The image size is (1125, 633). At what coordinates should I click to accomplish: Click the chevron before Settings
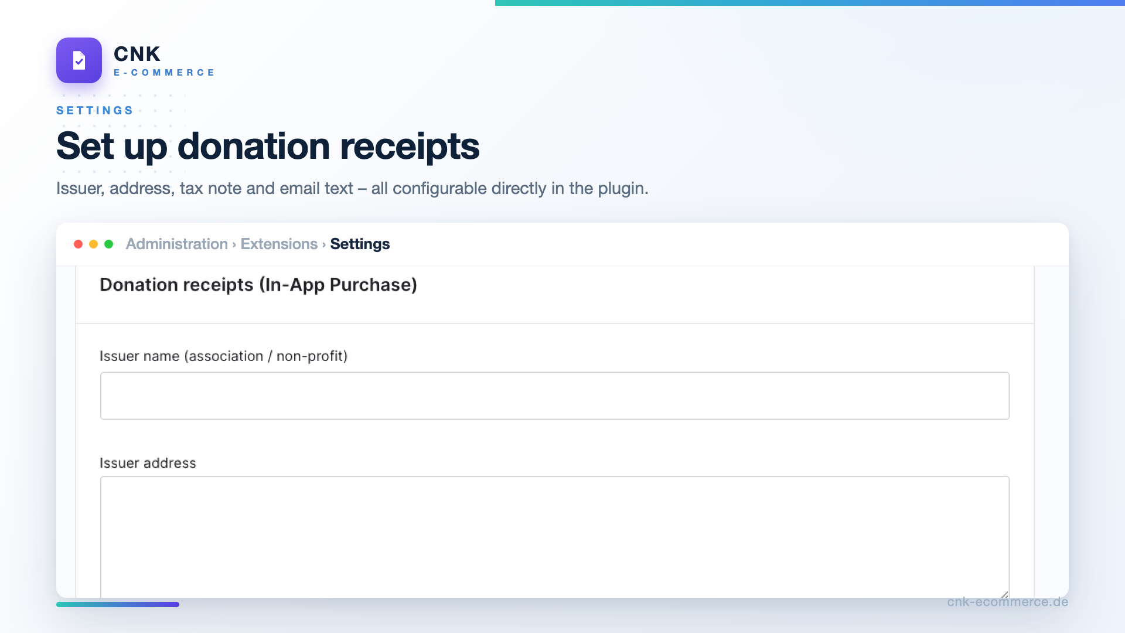[323, 244]
